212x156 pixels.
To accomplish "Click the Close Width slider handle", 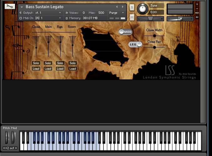I will pos(154,36).
